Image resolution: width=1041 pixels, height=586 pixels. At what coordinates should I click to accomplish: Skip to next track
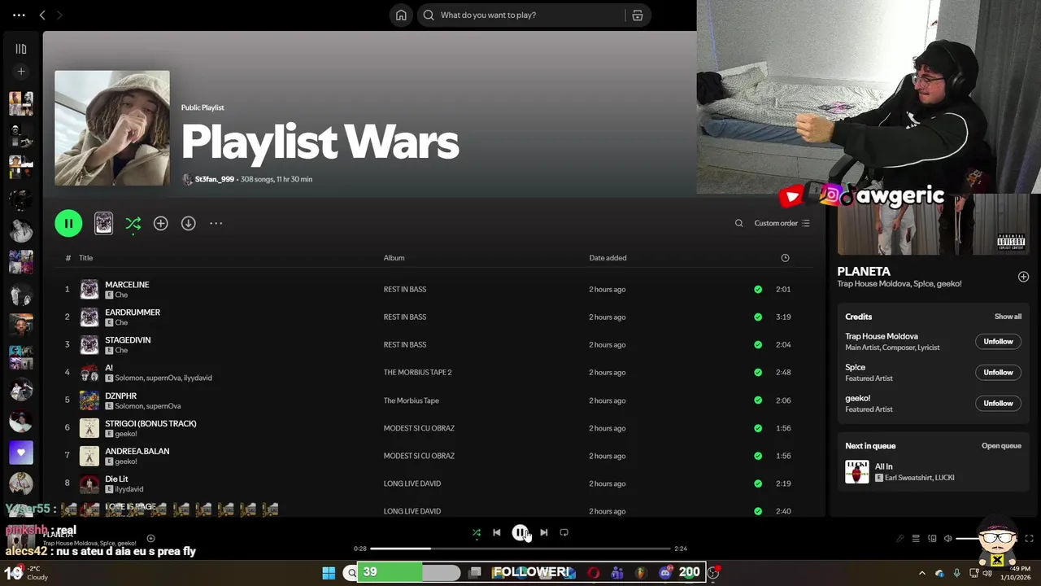pyautogui.click(x=543, y=533)
